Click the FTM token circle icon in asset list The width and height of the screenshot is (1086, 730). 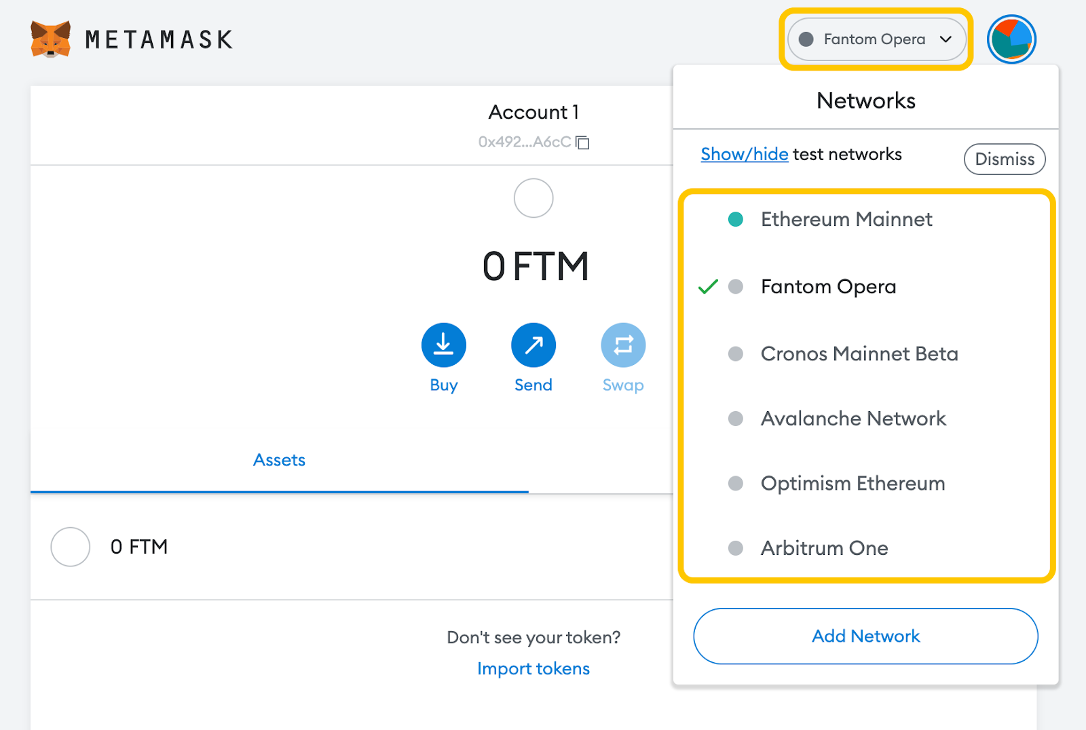[71, 547]
